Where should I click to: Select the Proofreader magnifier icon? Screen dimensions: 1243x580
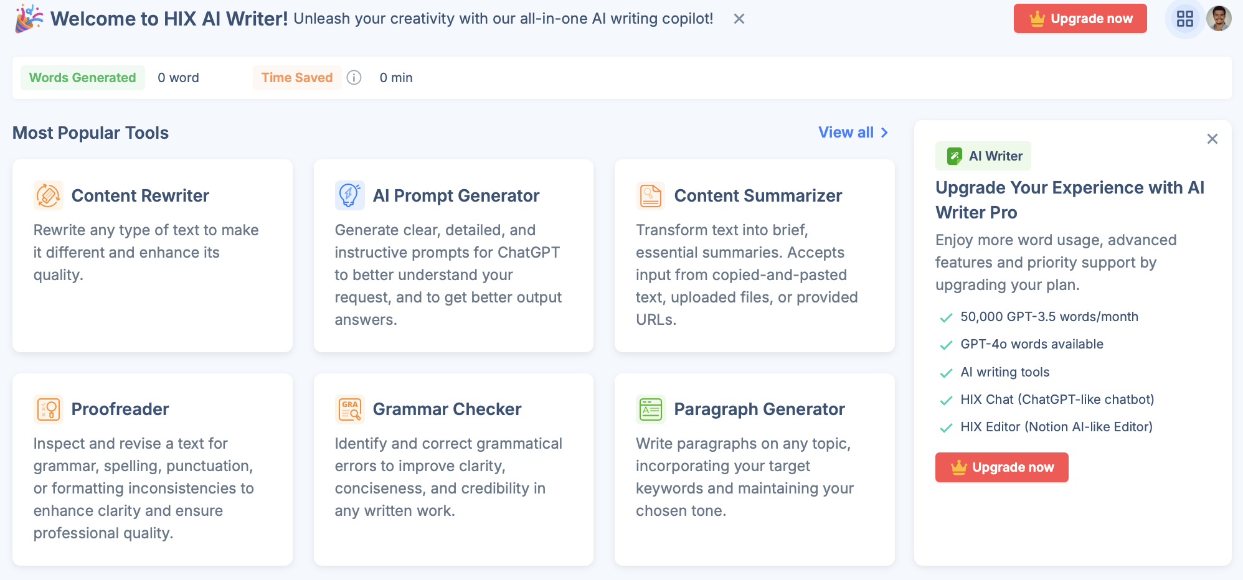(x=48, y=409)
